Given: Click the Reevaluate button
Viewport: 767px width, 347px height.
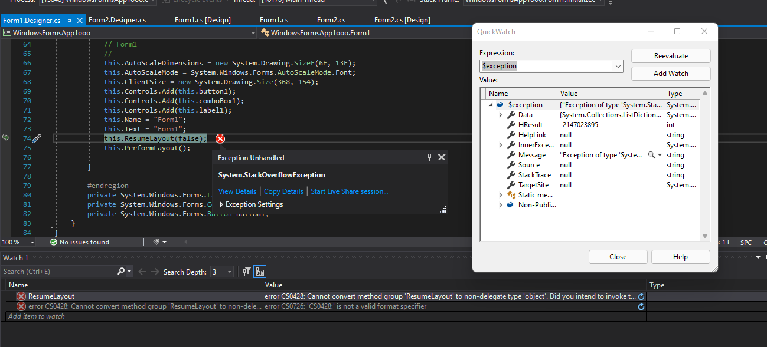Looking at the screenshot, I should click(671, 56).
